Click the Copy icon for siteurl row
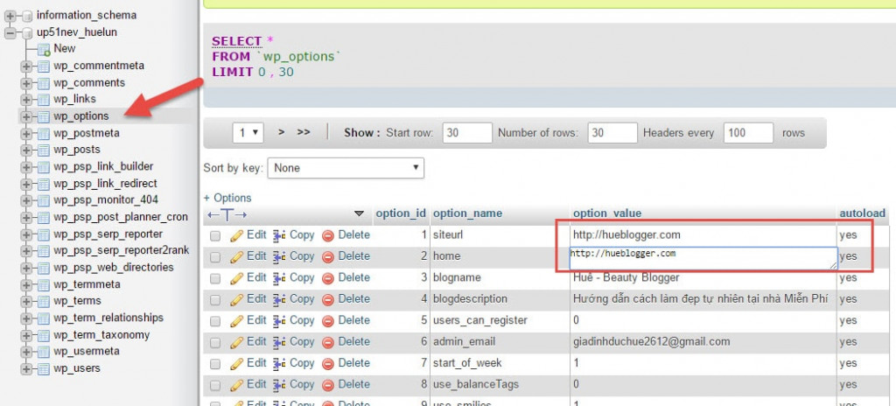 coord(279,235)
